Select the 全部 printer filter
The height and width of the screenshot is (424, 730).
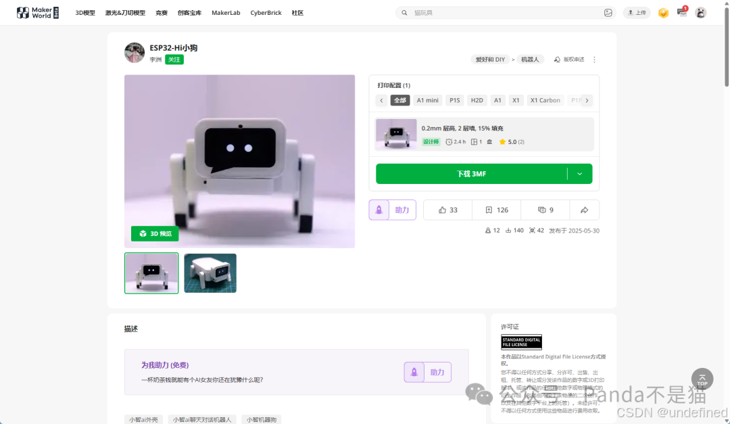point(400,100)
